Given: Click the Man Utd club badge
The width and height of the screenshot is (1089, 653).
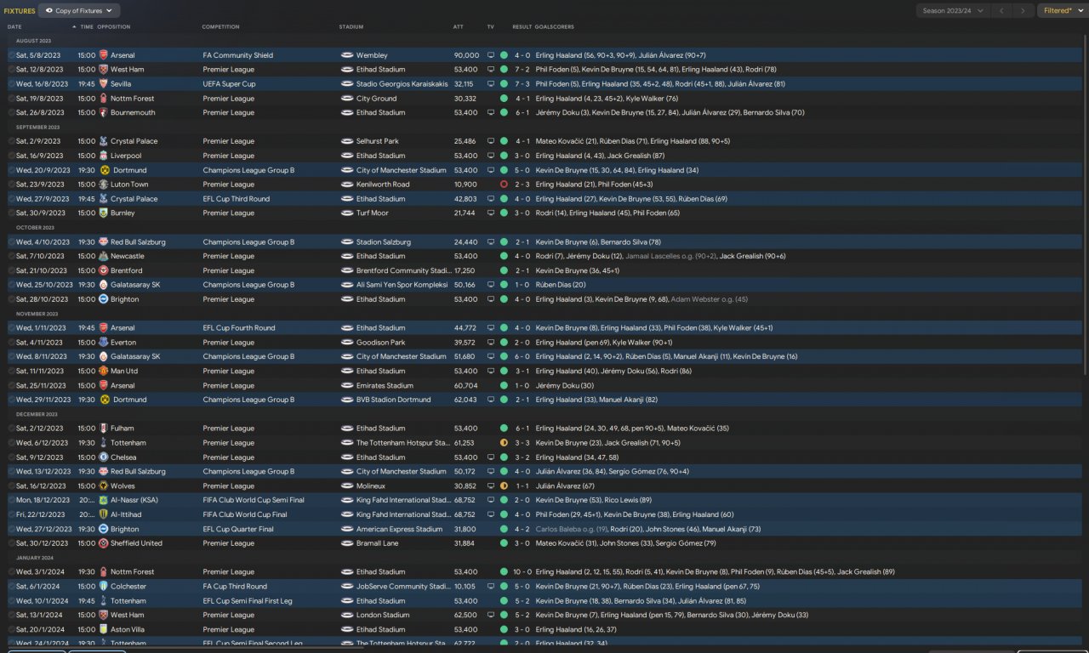Looking at the screenshot, I should [x=103, y=371].
